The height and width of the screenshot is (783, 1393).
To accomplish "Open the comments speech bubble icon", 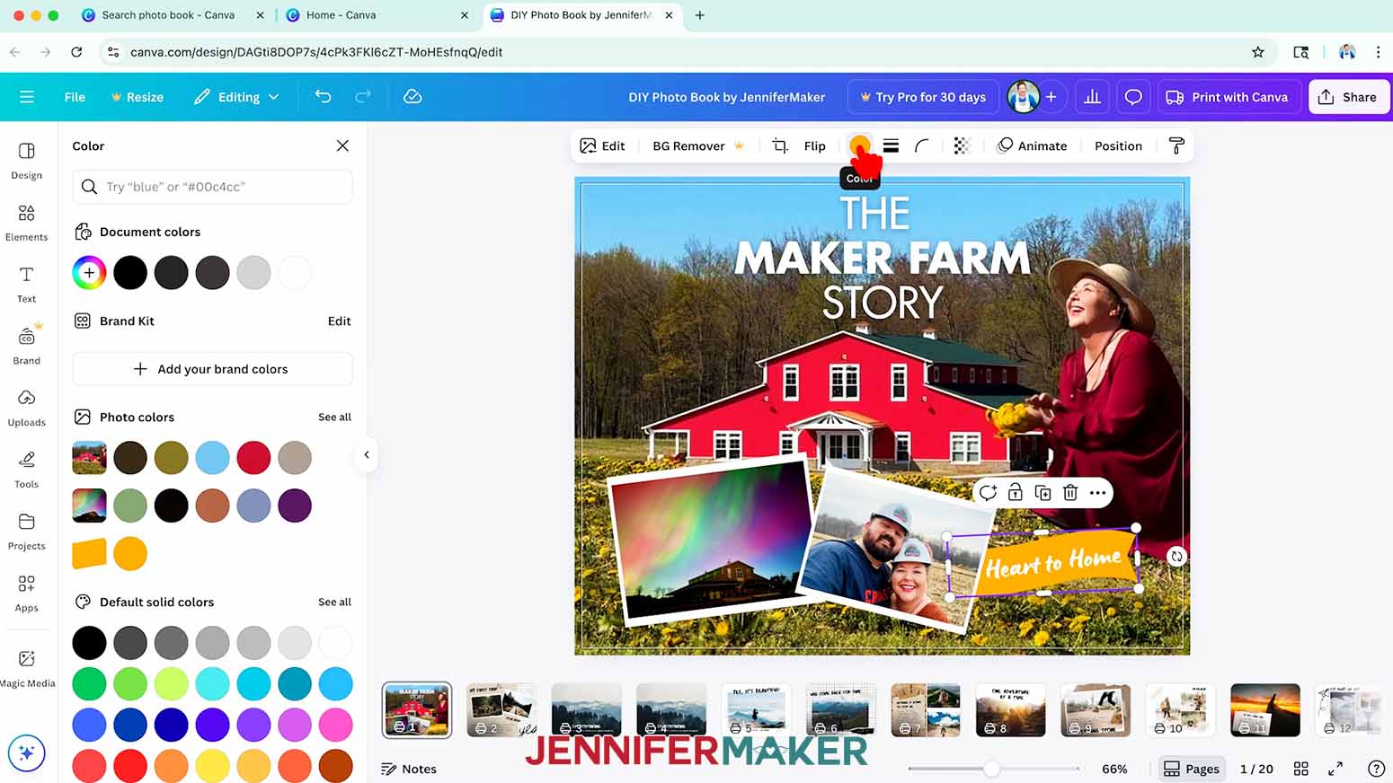I will (x=1133, y=97).
